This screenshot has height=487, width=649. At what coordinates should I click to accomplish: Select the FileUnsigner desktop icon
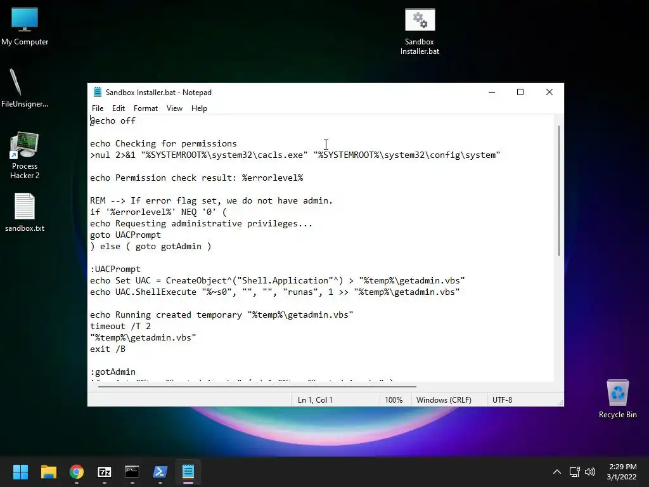click(25, 88)
